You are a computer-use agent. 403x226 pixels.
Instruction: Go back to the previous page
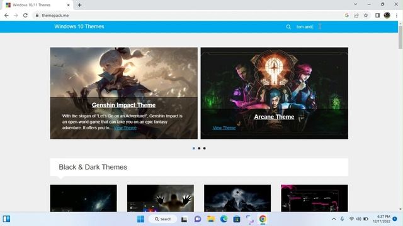[x=6, y=15]
